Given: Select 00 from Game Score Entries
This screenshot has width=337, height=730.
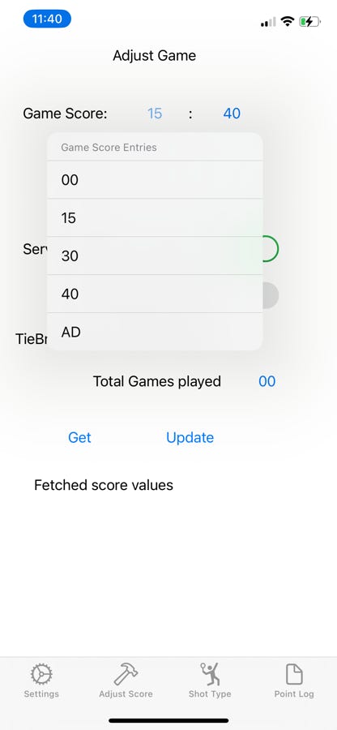Looking at the screenshot, I should 155,180.
